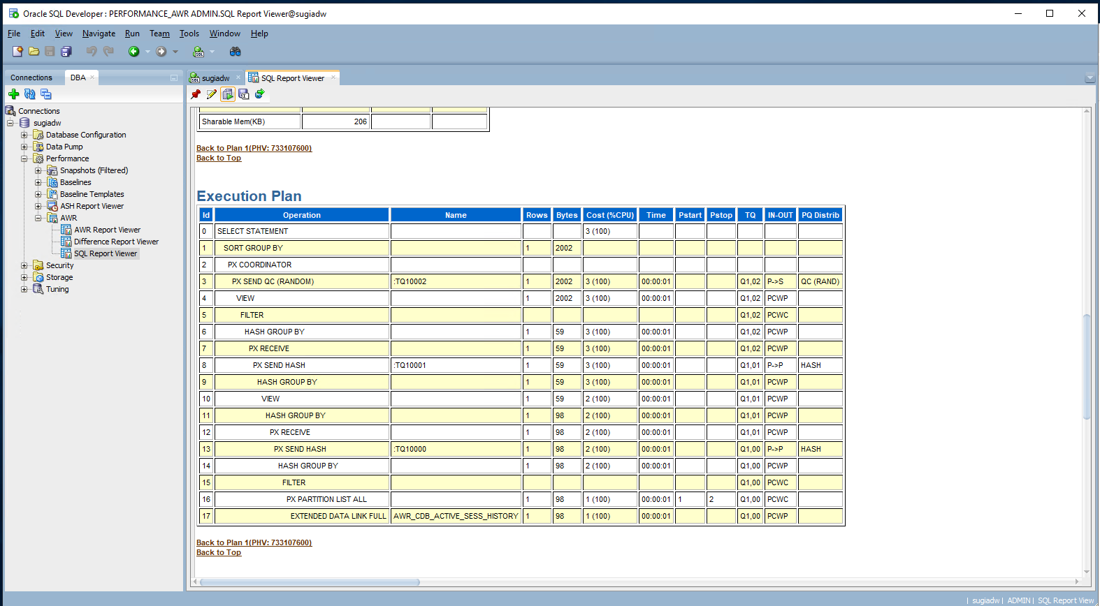Click the New file icon in main toolbar

[17, 51]
